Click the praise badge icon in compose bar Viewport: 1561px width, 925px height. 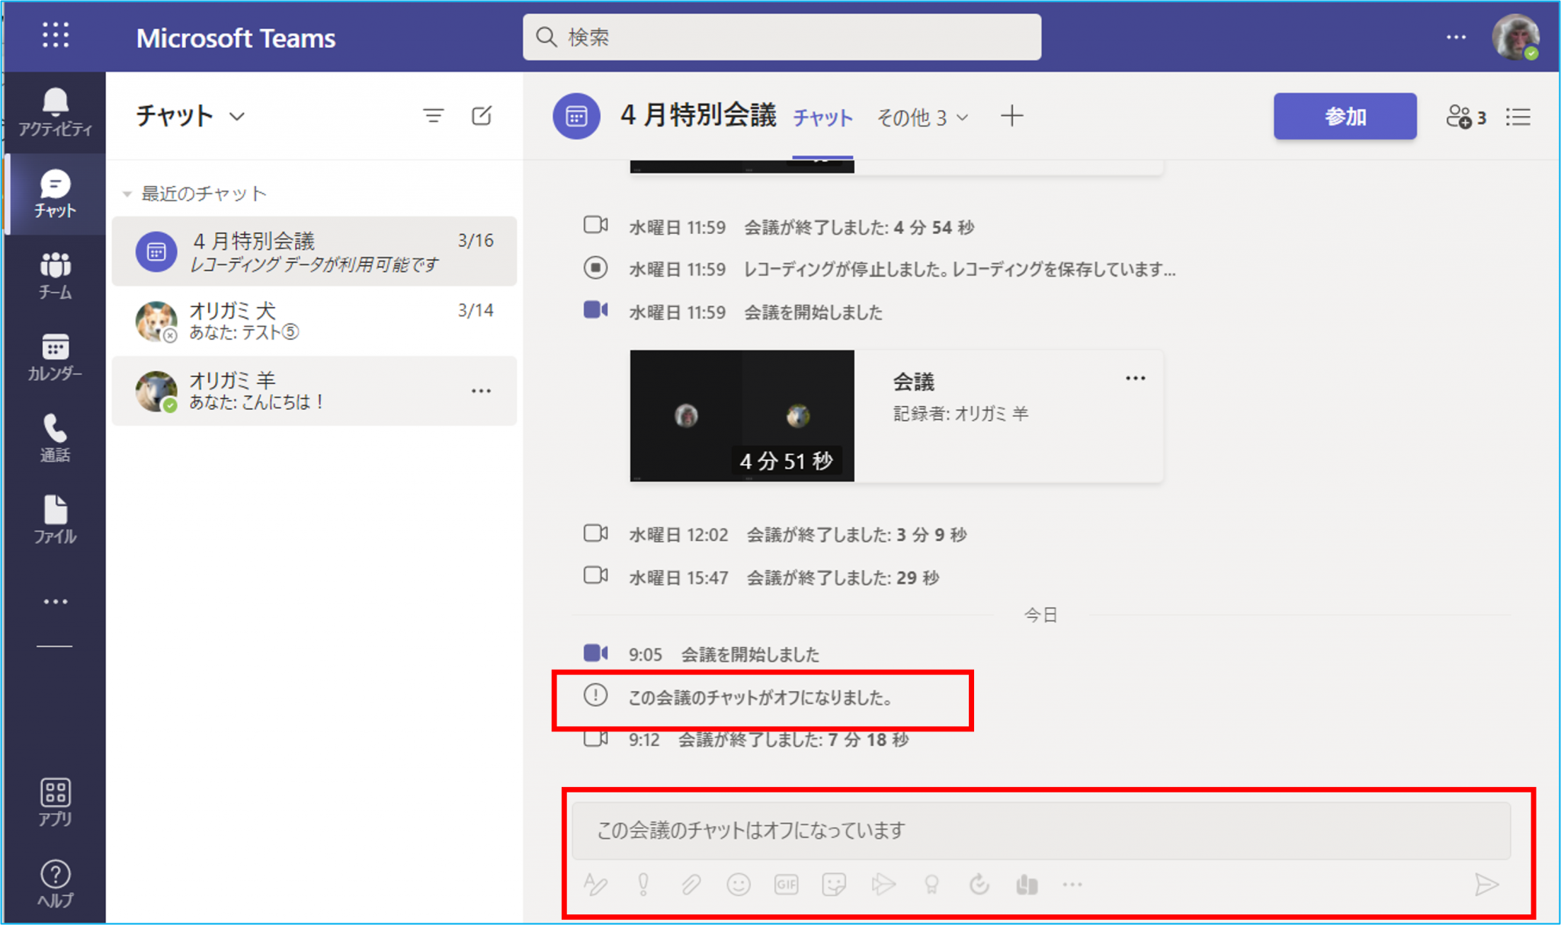[x=931, y=884]
